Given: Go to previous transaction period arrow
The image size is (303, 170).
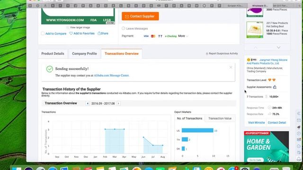Looking at the screenshot, I should 87,103.
